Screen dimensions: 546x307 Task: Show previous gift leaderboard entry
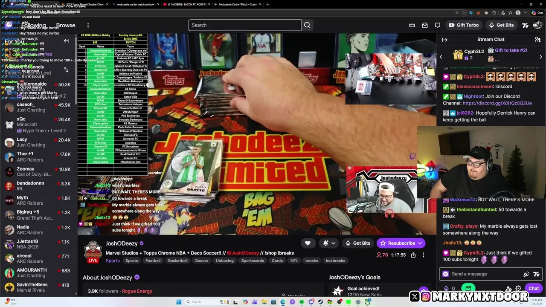tap(441, 57)
